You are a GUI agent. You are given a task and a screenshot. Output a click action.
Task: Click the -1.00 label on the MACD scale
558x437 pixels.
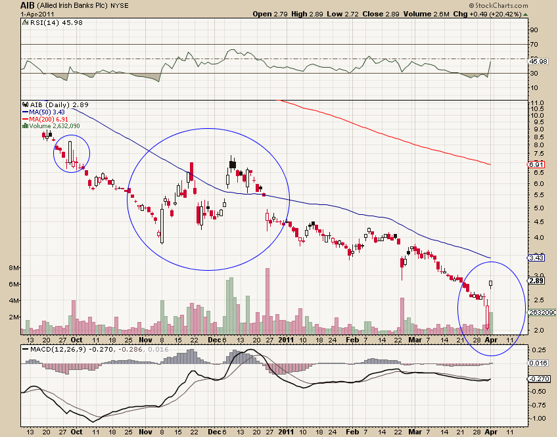(538, 419)
